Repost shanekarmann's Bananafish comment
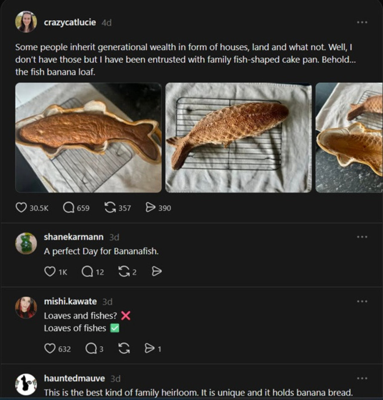This screenshot has height=400, width=383. point(124,272)
